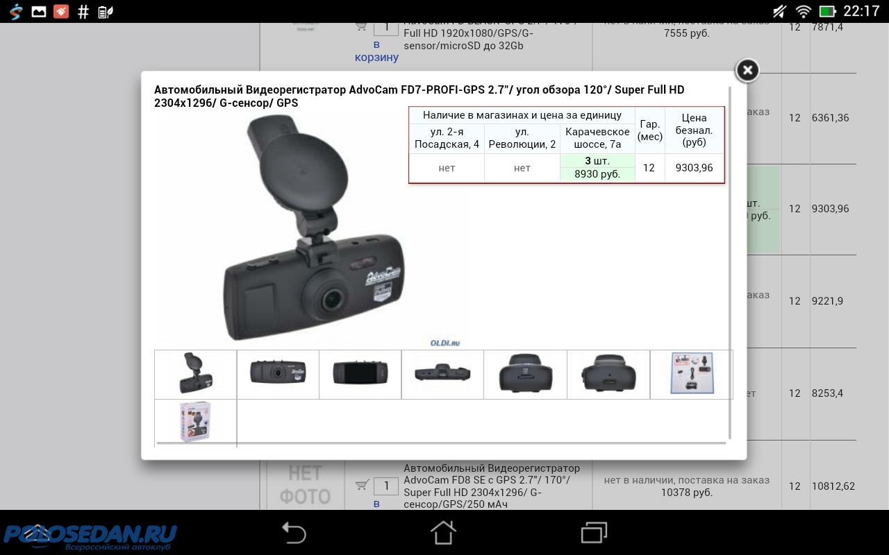
Task: Tap the Android home button
Action: tap(443, 533)
